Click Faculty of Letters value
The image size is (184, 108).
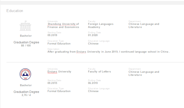(x=99, y=72)
